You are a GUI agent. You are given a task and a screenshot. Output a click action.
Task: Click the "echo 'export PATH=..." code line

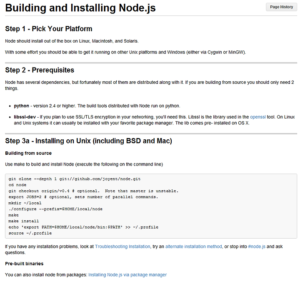point(83,227)
